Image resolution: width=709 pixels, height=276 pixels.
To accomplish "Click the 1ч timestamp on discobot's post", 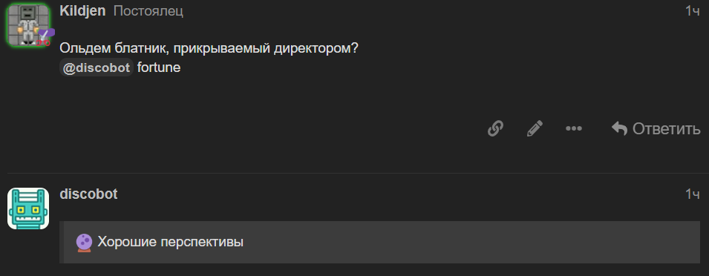I will click(x=692, y=194).
